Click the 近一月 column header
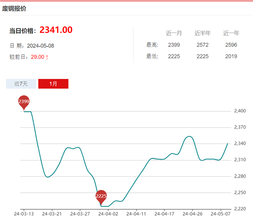 (174, 33)
